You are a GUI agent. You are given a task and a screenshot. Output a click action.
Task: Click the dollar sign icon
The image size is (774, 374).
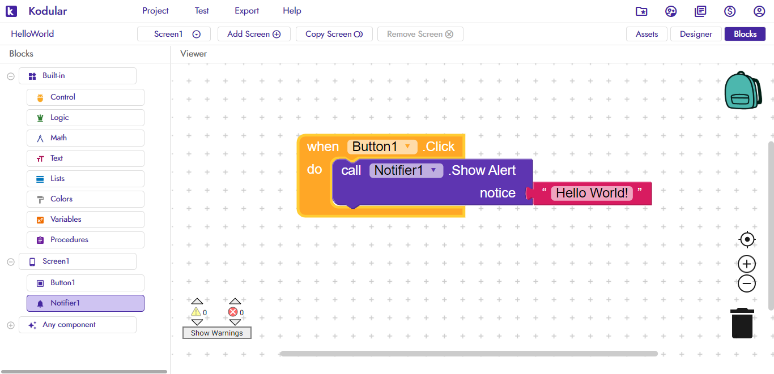pos(730,11)
